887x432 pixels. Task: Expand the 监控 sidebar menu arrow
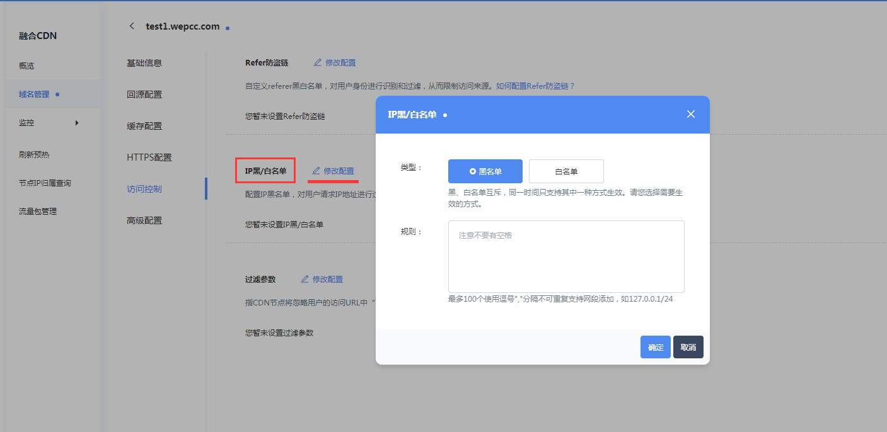[77, 123]
